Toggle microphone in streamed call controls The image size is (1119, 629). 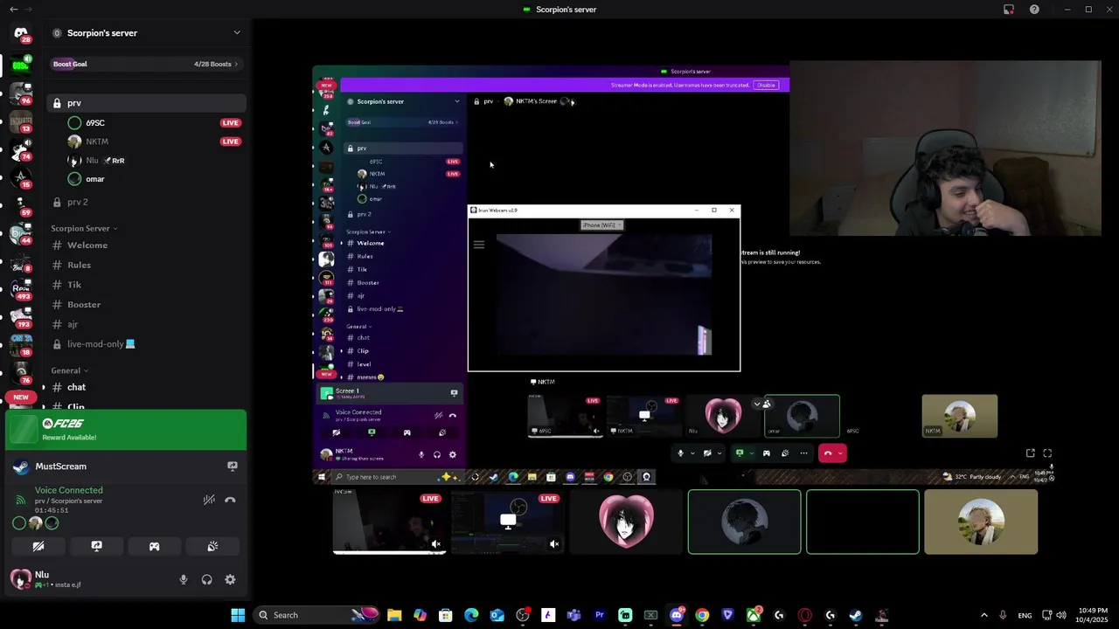coord(680,453)
